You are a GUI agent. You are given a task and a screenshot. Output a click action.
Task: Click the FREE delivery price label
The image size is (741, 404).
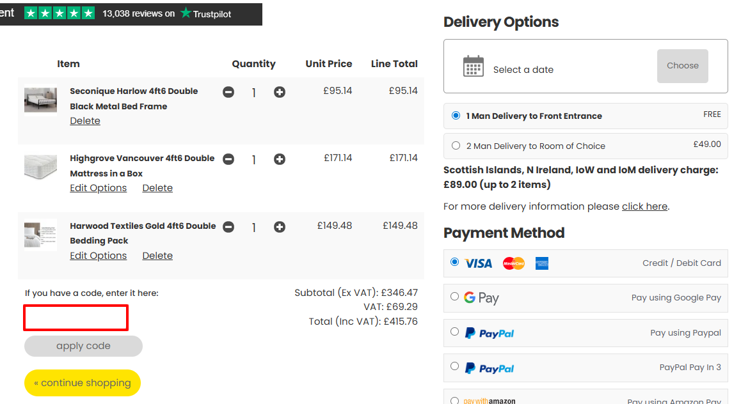click(x=712, y=114)
